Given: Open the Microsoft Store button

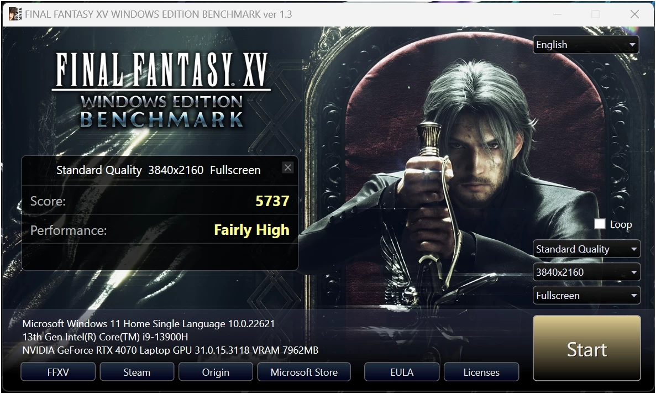Looking at the screenshot, I should click(x=304, y=372).
